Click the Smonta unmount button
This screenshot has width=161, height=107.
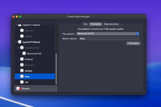point(36,89)
